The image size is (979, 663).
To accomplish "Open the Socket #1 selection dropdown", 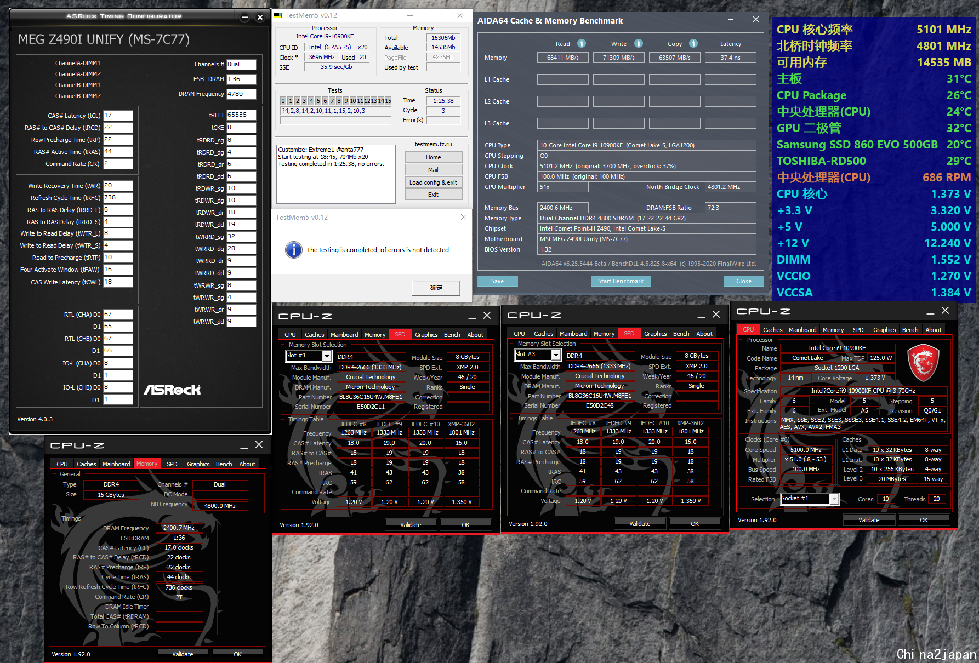I will (834, 499).
